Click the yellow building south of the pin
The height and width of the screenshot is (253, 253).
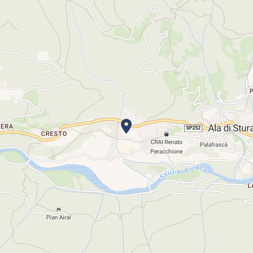[x=126, y=149]
